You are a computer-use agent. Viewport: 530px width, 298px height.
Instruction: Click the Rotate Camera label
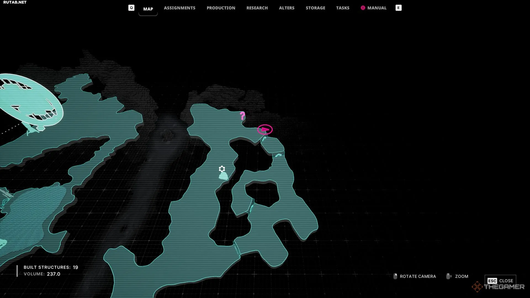(418, 276)
